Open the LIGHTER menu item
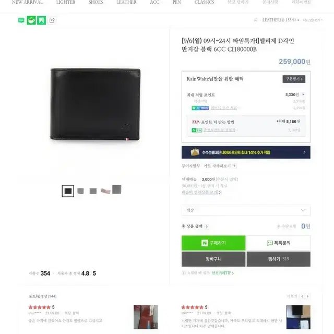 pyautogui.click(x=66, y=2)
